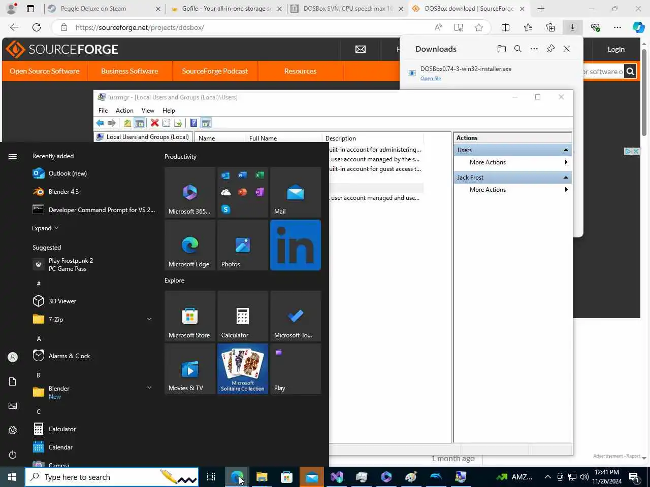
Task: Click Open Source Software nav link
Action: 45,71
